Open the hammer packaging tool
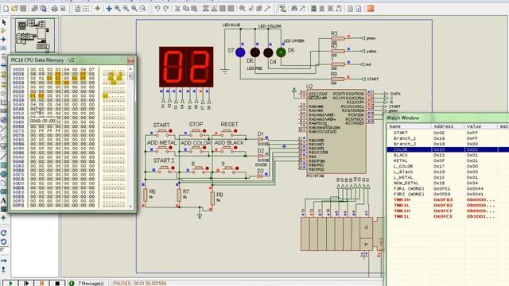509x286 pixels. (267, 9)
